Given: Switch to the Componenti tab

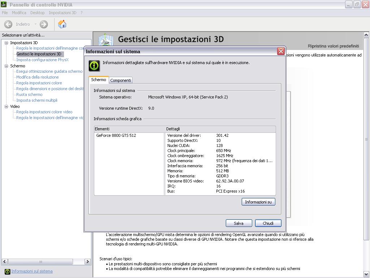Looking at the screenshot, I should (121, 80).
